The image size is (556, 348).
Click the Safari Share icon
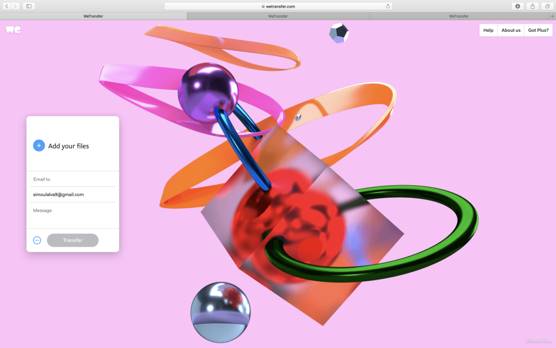[x=532, y=6]
